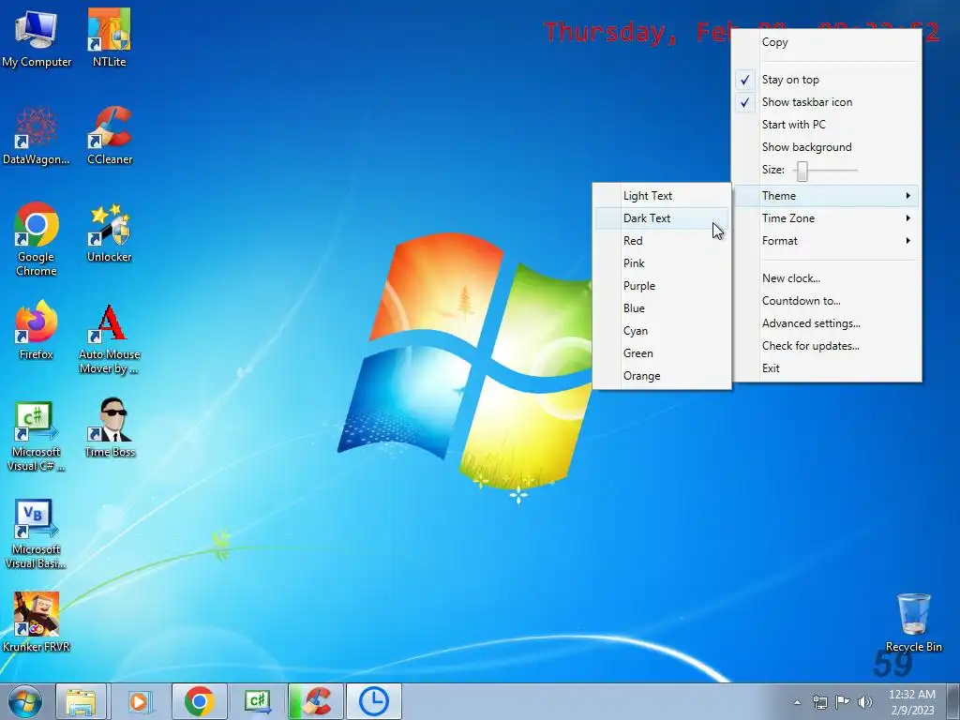
Task: Select the Light Text theme
Action: (x=662, y=196)
